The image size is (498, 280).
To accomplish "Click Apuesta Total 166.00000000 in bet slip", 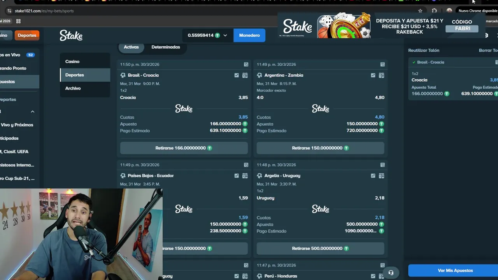I will coord(427,94).
